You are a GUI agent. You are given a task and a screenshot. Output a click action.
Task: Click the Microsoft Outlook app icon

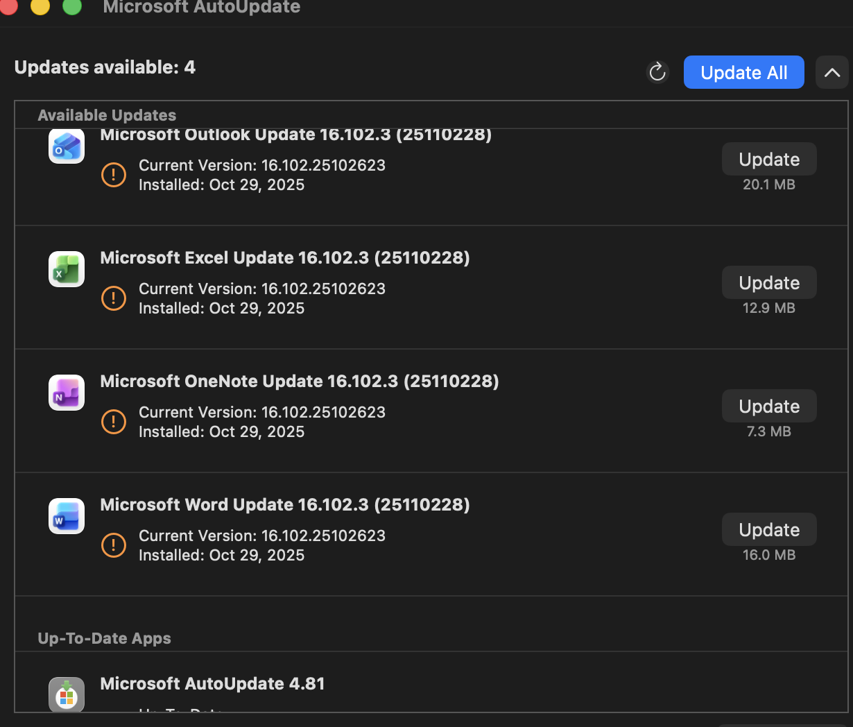pyautogui.click(x=67, y=146)
